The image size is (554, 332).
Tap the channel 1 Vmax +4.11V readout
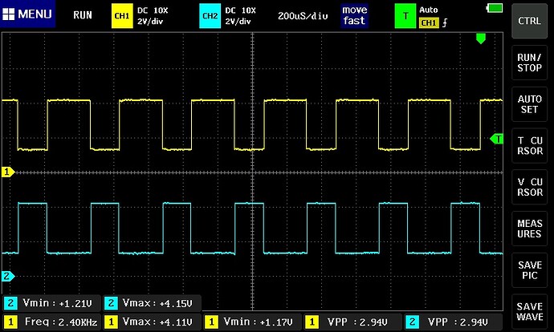(x=152, y=322)
